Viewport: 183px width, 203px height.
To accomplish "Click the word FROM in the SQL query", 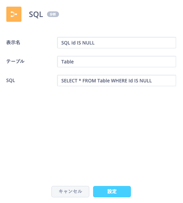I will coord(89,81).
